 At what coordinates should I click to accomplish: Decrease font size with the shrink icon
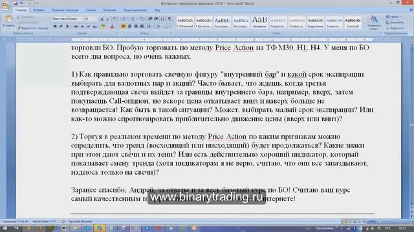tap(107, 19)
